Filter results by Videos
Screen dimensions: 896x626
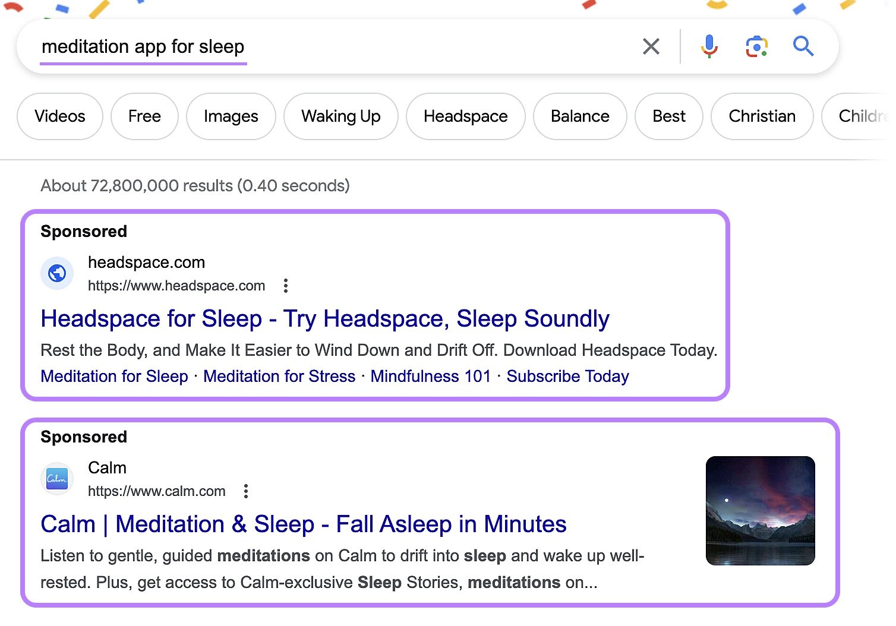(59, 116)
